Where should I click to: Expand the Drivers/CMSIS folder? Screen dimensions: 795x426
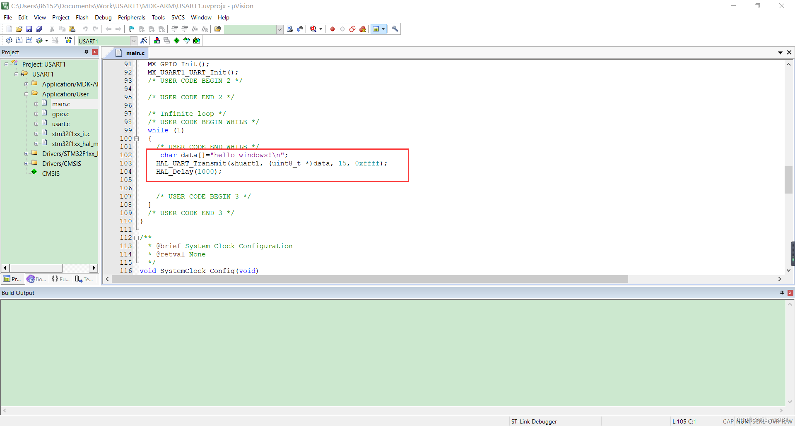[x=26, y=163]
